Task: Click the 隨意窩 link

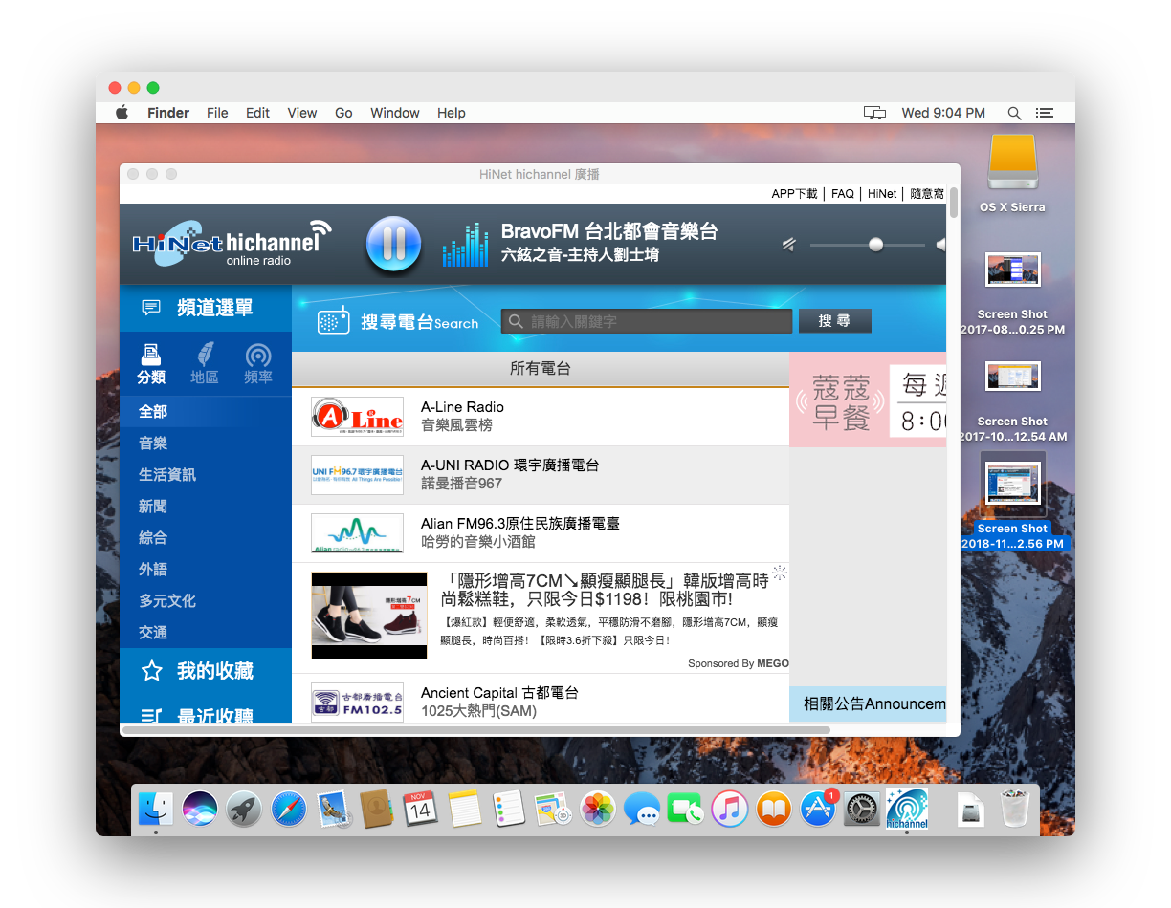Action: click(x=927, y=193)
